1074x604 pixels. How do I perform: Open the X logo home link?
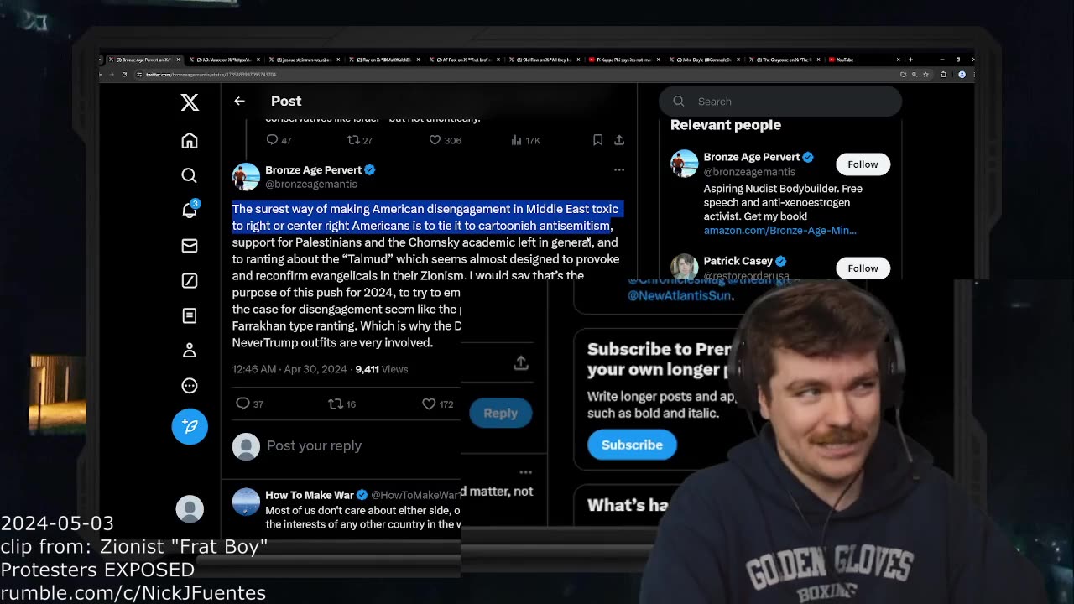pyautogui.click(x=190, y=102)
